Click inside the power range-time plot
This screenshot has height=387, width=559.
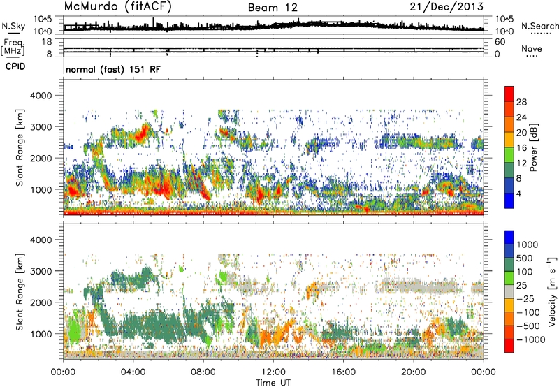point(273,147)
